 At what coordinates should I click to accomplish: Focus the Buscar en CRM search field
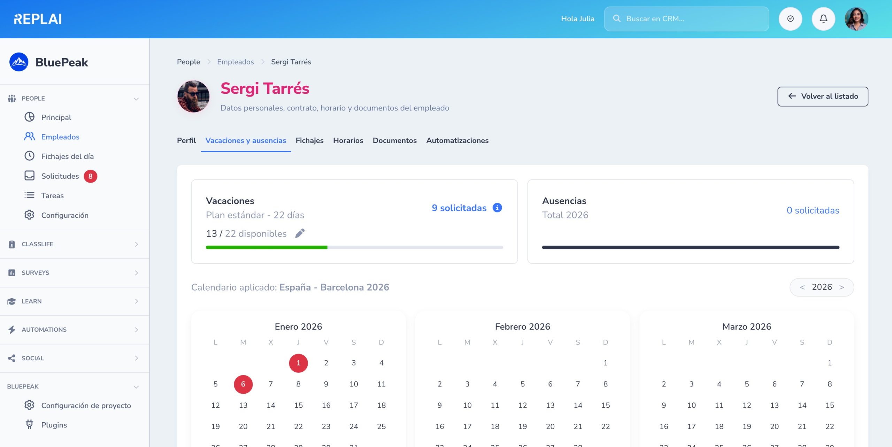686,19
